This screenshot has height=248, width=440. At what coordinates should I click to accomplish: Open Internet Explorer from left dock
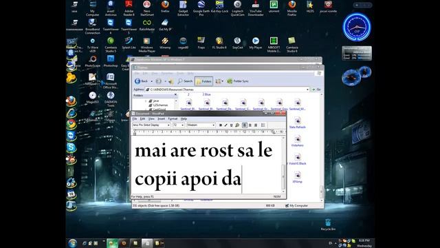click(x=71, y=113)
